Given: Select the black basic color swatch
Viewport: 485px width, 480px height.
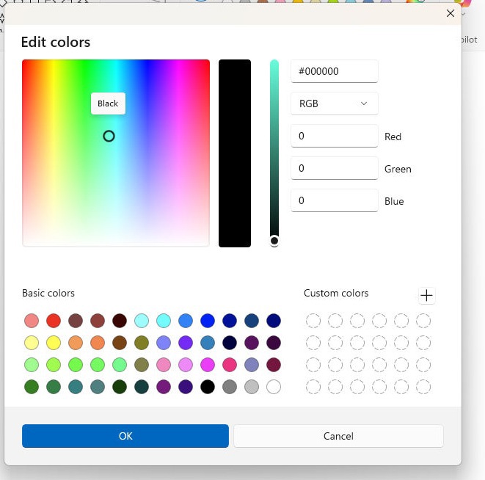Looking at the screenshot, I should [208, 387].
